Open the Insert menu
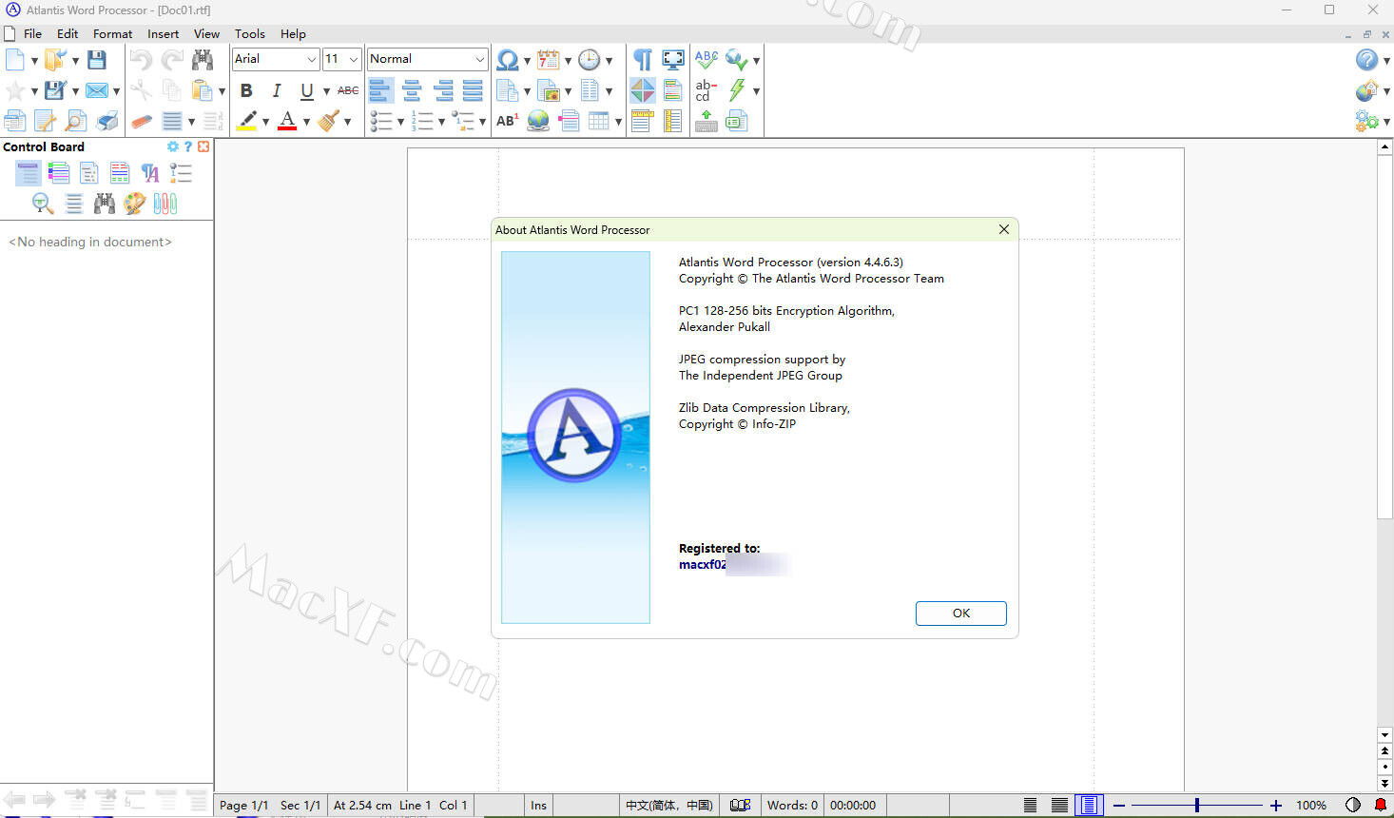1394x818 pixels. 163,33
